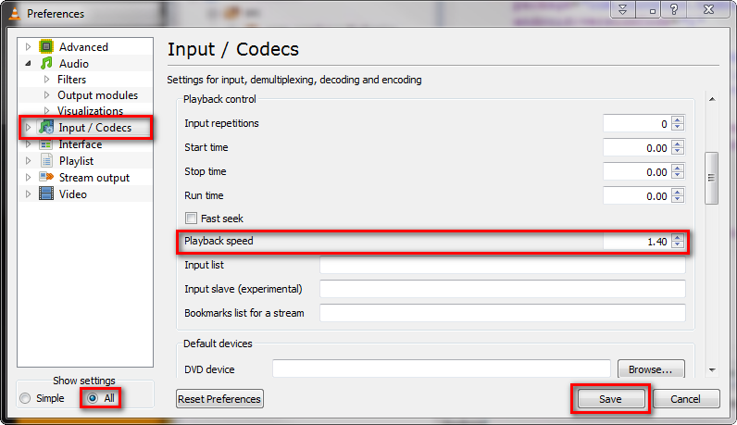The width and height of the screenshot is (737, 425).
Task: Click the Reset Preferences button
Action: point(219,399)
